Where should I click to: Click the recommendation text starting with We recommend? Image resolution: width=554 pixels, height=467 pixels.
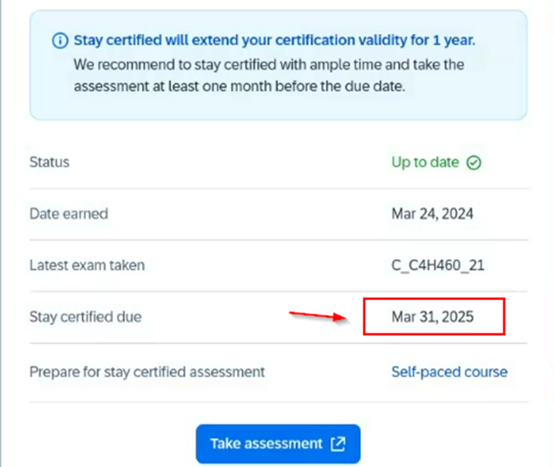[269, 75]
